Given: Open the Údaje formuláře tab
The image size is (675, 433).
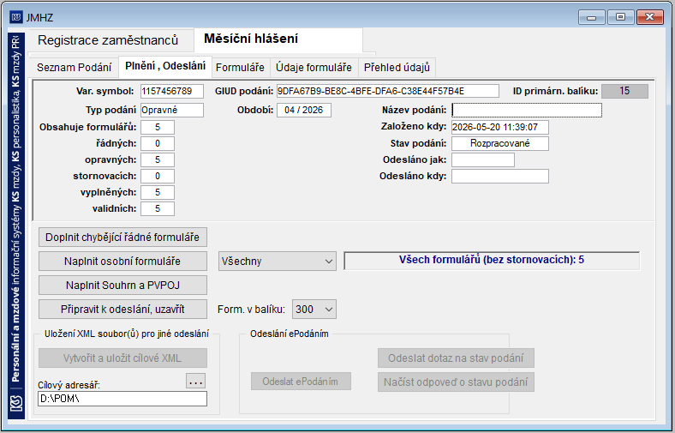Looking at the screenshot, I should 314,68.
